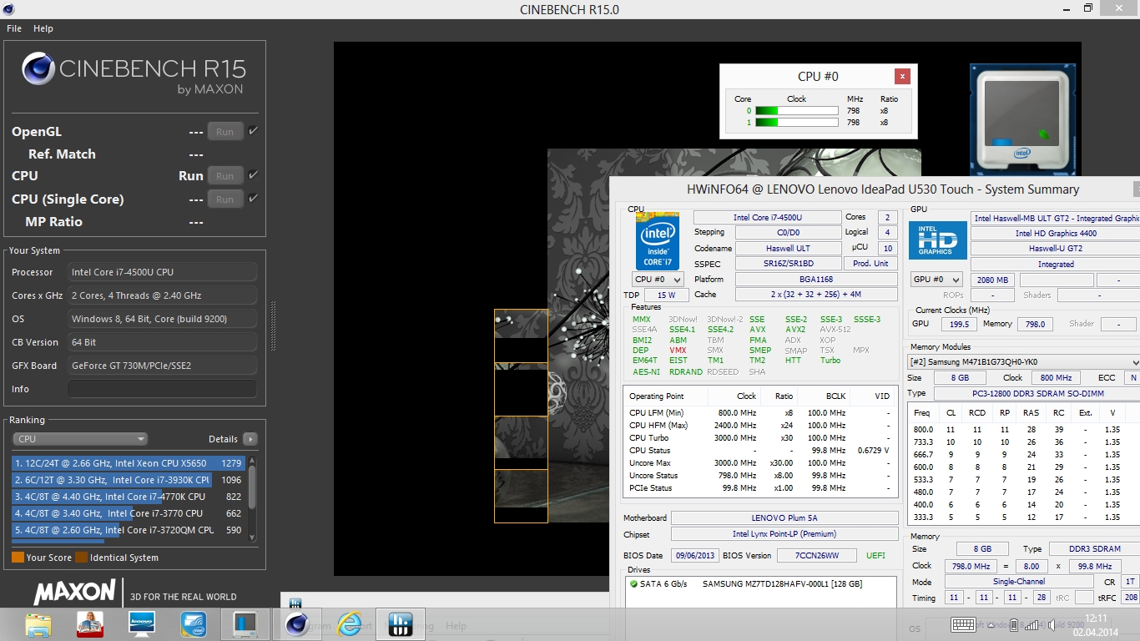
Task: Click Run button for CPU (Single Core)
Action: point(225,199)
